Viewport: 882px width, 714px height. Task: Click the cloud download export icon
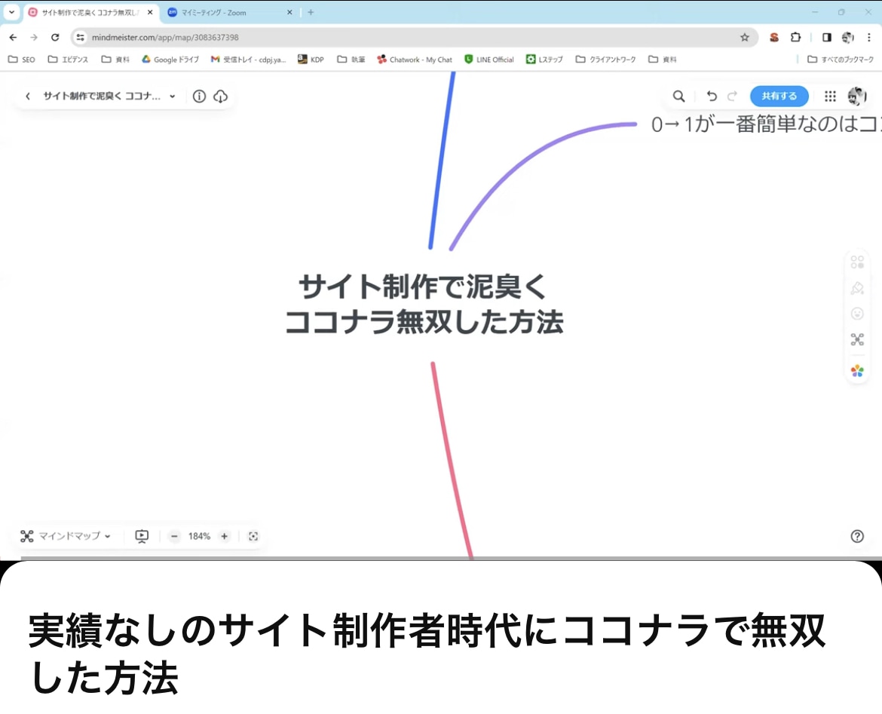coord(220,97)
